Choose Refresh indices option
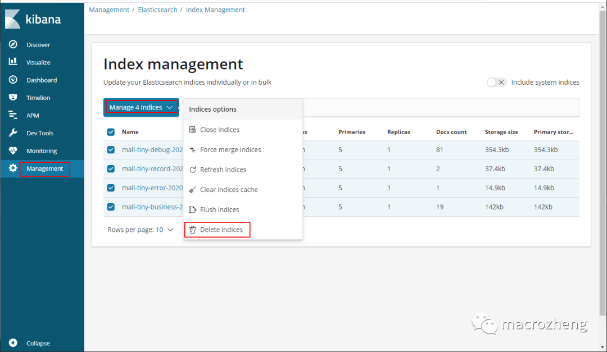Screen dimensions: 607x352 [x=243, y=170]
